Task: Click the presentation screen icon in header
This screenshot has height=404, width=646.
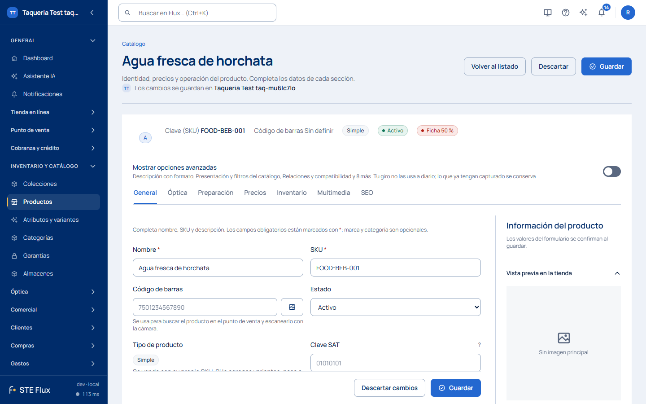Action: pyautogui.click(x=548, y=13)
